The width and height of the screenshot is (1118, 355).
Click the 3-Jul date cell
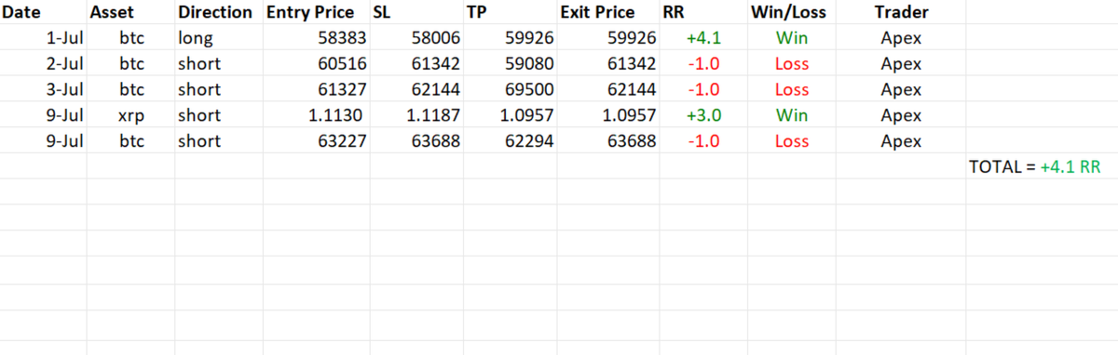pyautogui.click(x=44, y=90)
